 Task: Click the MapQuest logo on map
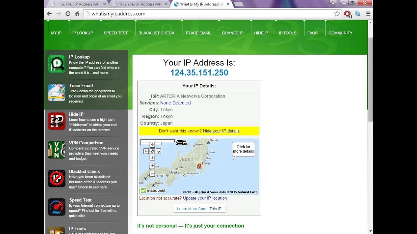coord(153,191)
